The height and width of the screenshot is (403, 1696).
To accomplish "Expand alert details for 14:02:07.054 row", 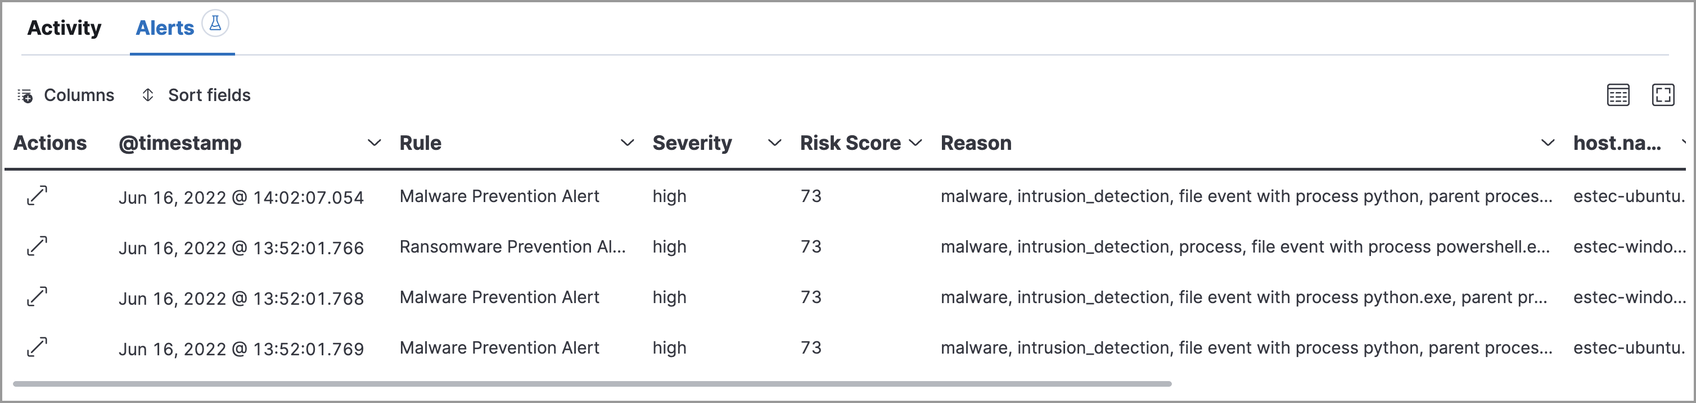I will (x=37, y=195).
